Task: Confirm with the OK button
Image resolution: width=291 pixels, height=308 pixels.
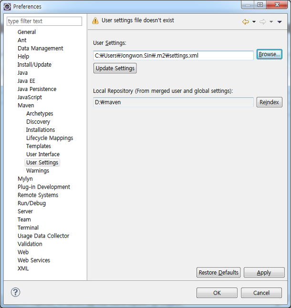Action: point(217,293)
